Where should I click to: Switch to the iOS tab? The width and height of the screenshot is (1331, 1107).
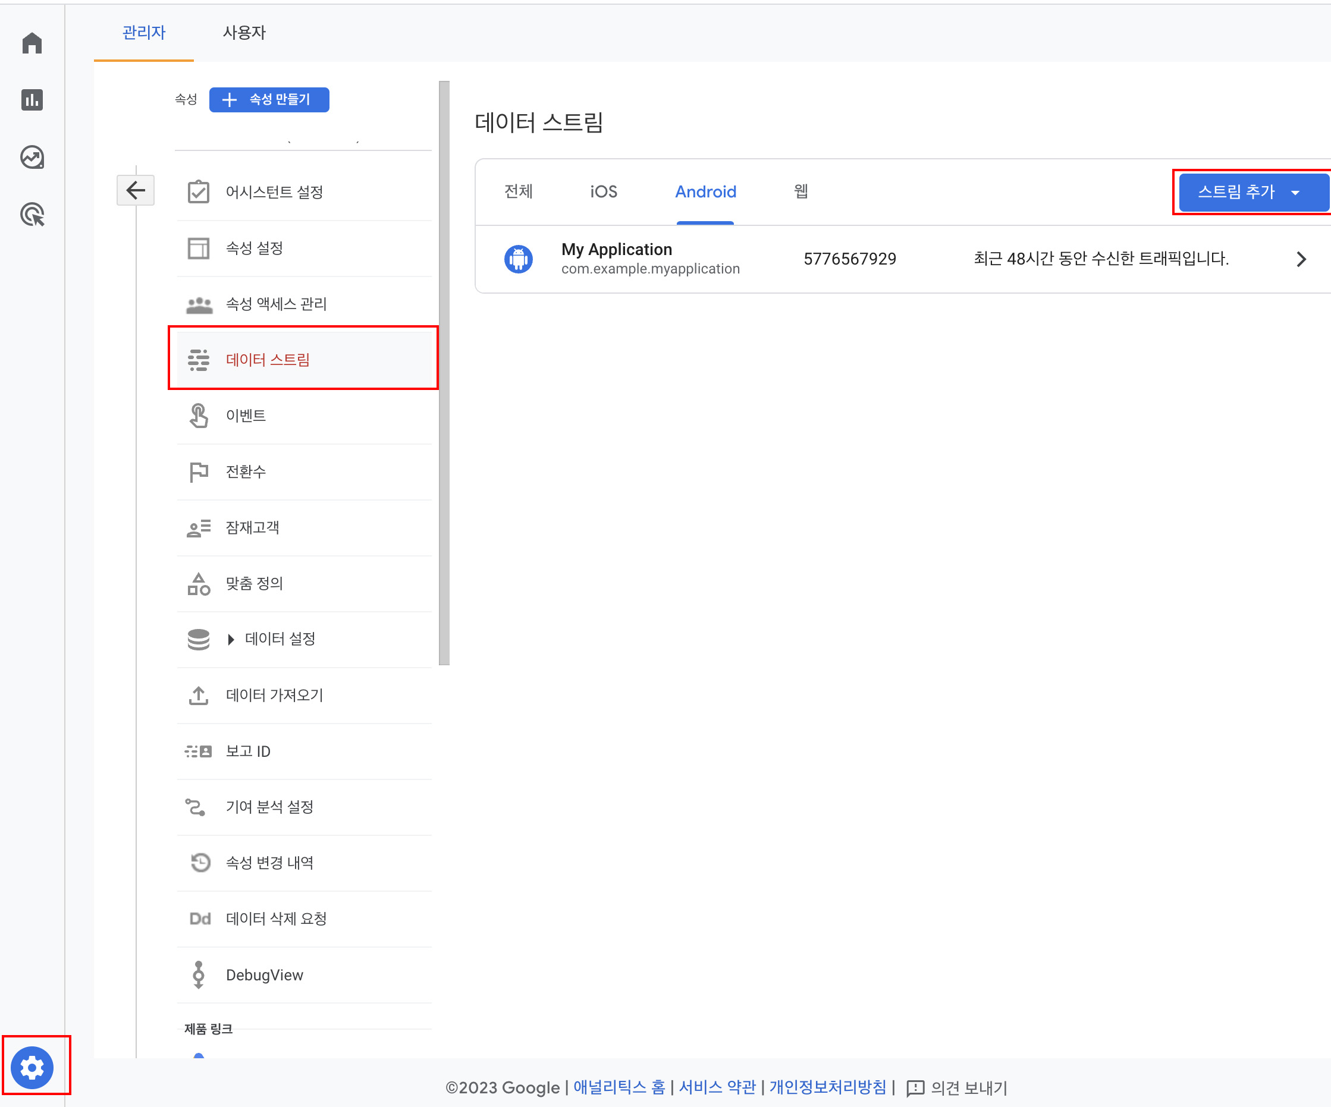[604, 192]
